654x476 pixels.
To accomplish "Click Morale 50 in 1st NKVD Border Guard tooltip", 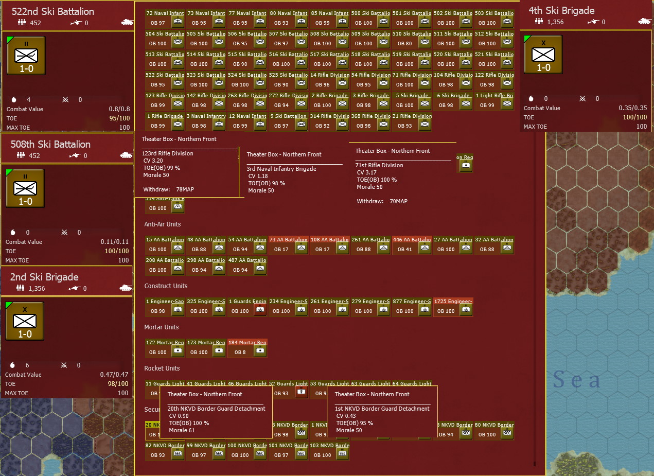I will [349, 430].
